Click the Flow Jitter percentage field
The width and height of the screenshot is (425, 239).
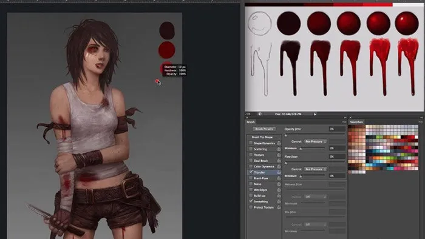337,157
